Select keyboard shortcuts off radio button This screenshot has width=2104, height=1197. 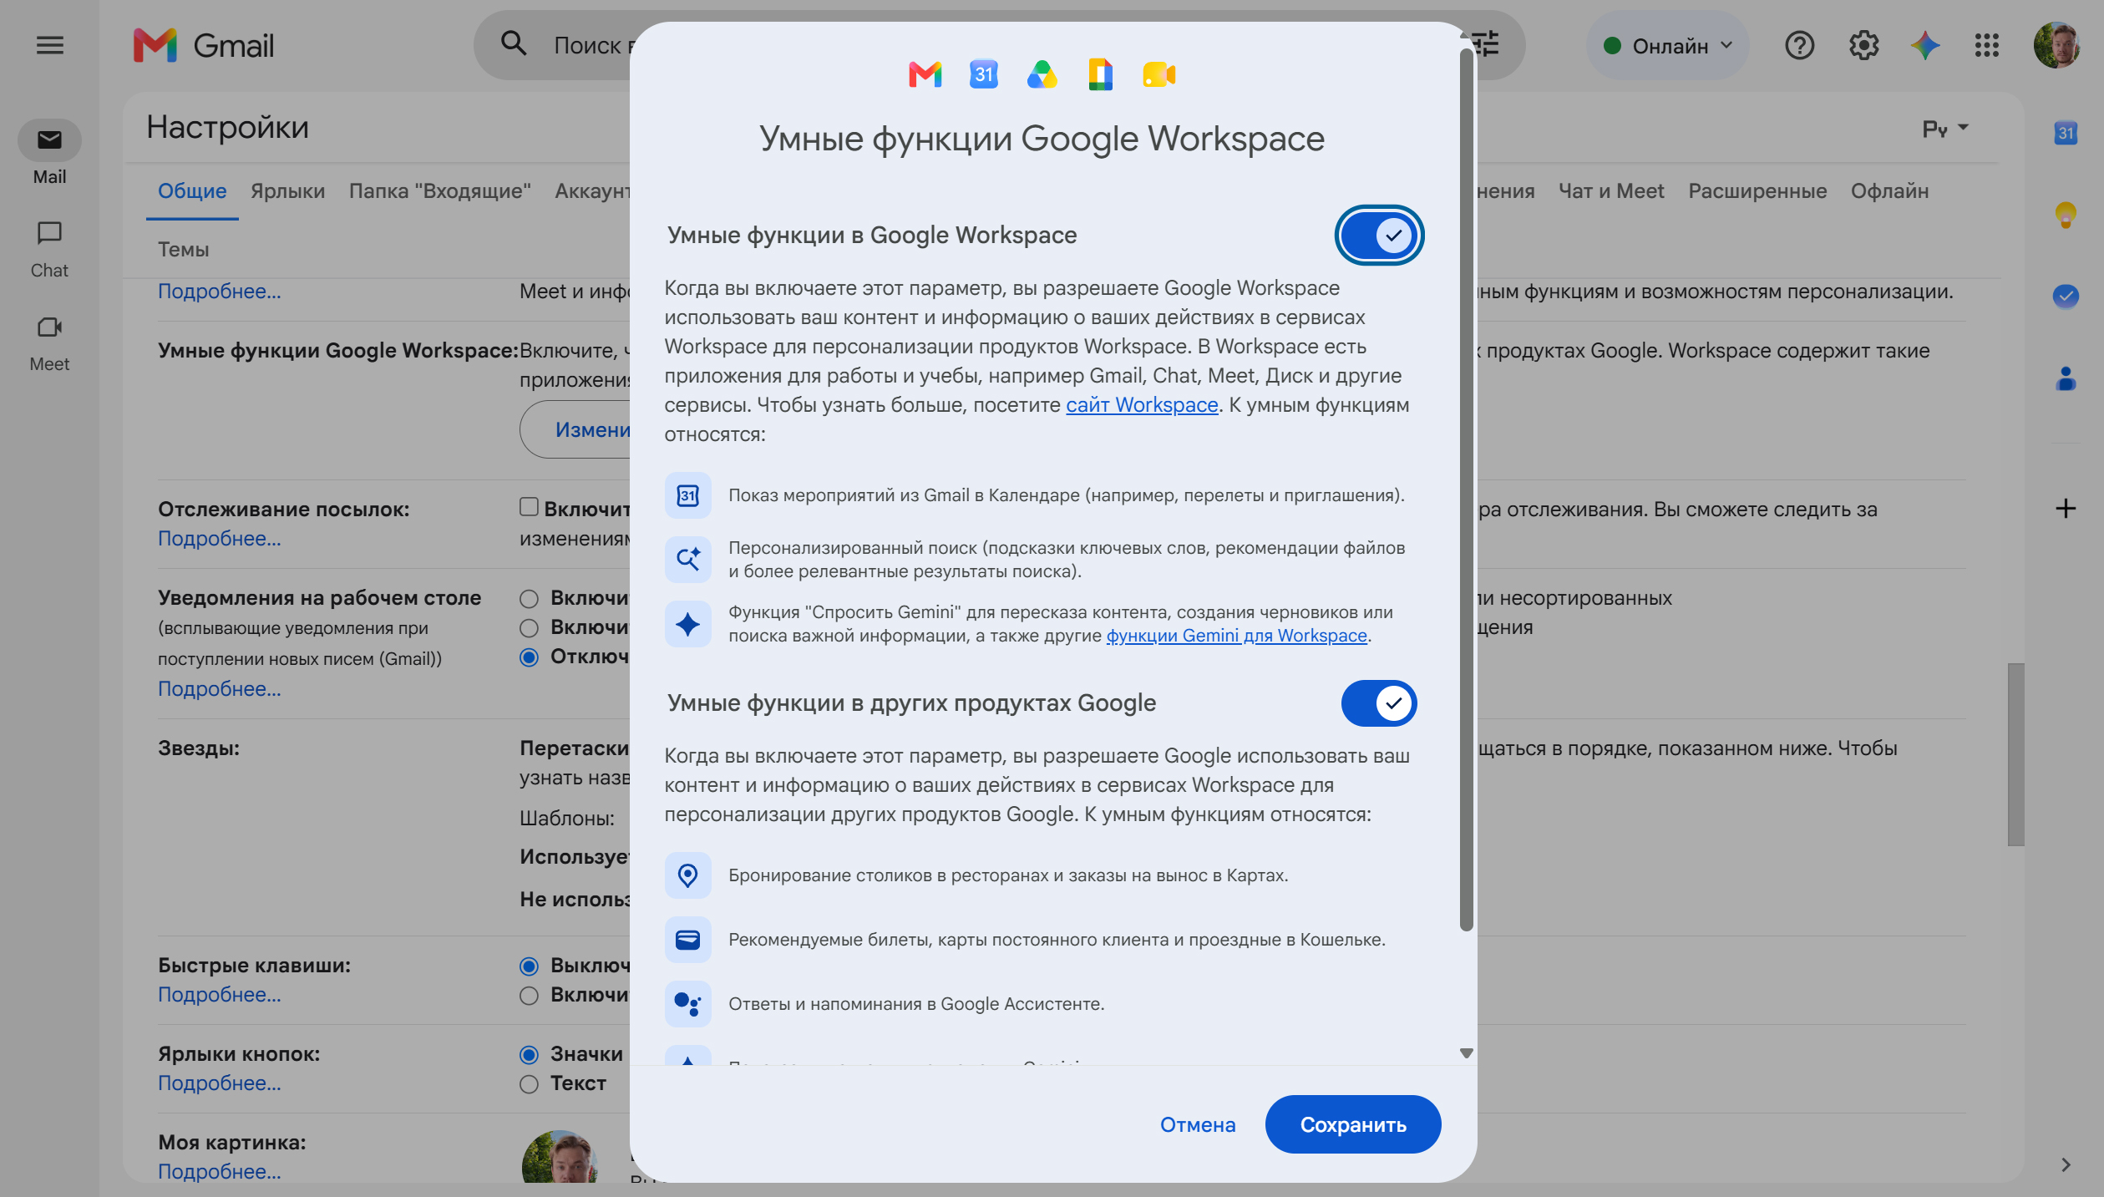point(528,966)
